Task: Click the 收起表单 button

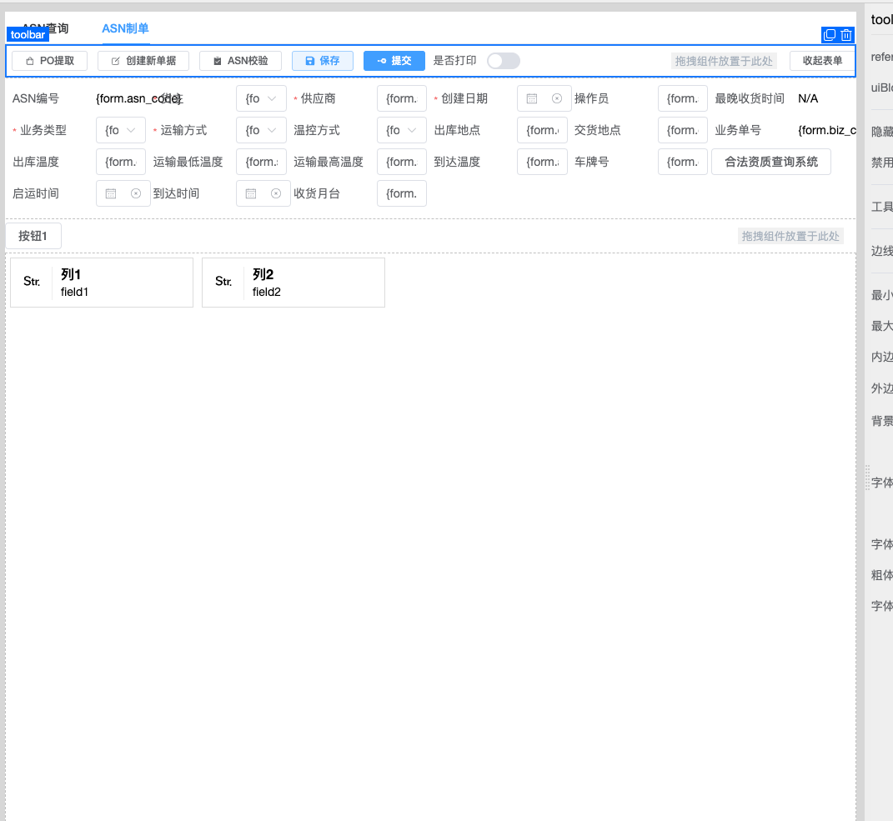Action: click(x=822, y=61)
